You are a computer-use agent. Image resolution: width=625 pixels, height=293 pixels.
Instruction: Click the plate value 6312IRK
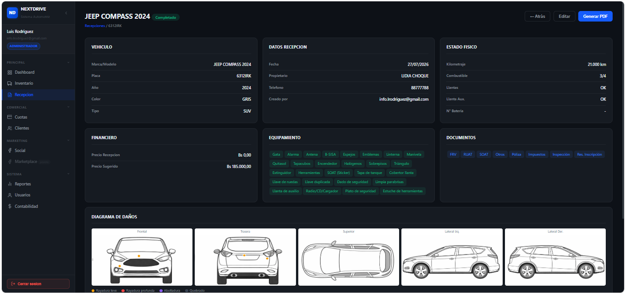(244, 76)
